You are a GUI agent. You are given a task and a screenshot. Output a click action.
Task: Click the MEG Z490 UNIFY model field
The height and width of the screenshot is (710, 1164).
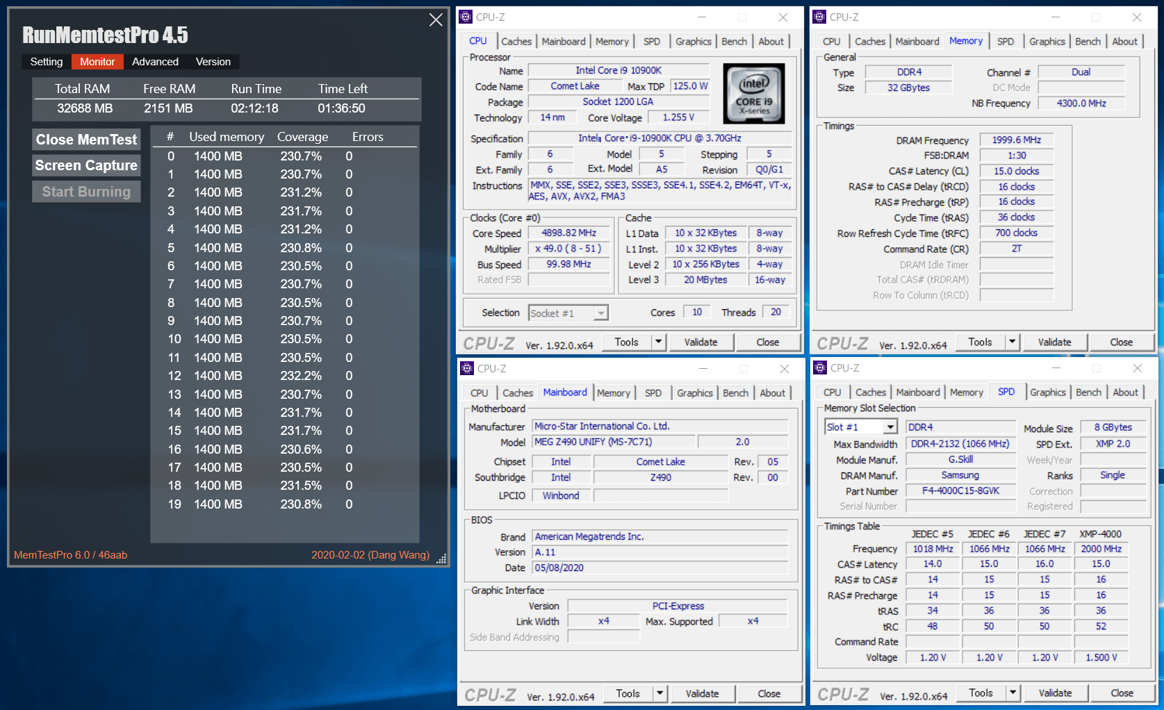click(613, 442)
